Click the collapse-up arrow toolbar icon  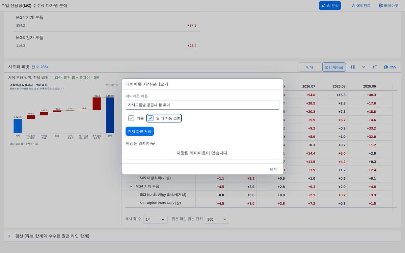tap(375, 67)
